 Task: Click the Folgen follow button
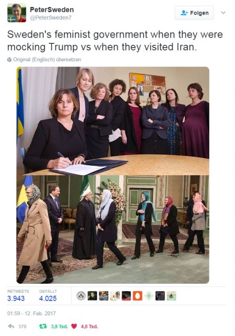coord(194,13)
